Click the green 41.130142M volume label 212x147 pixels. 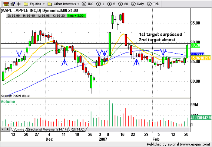click(201, 118)
